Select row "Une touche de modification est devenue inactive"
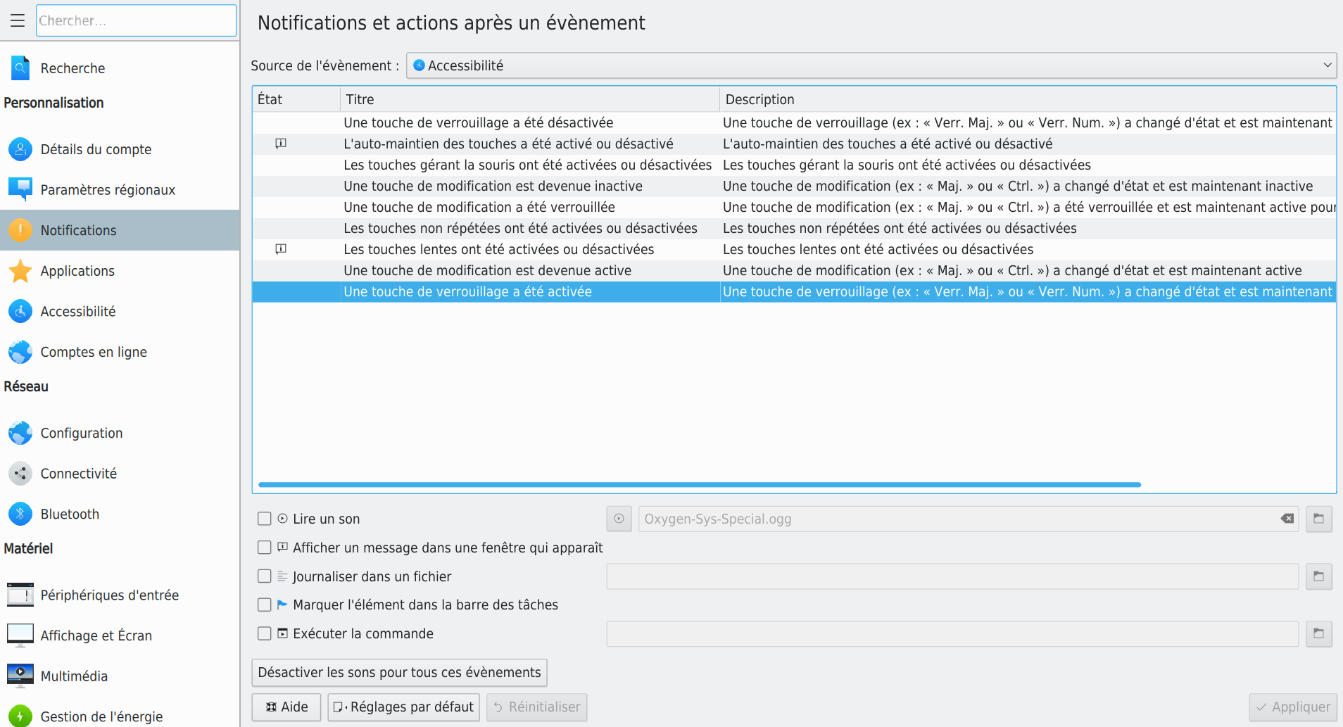1343x727 pixels. 794,186
